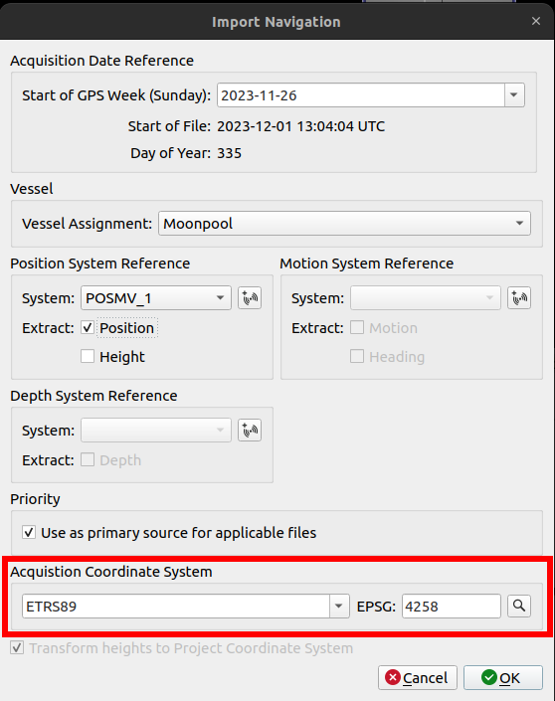This screenshot has height=701, width=555.
Task: Click the ETRS89 coordinate system text field
Action: coord(176,607)
